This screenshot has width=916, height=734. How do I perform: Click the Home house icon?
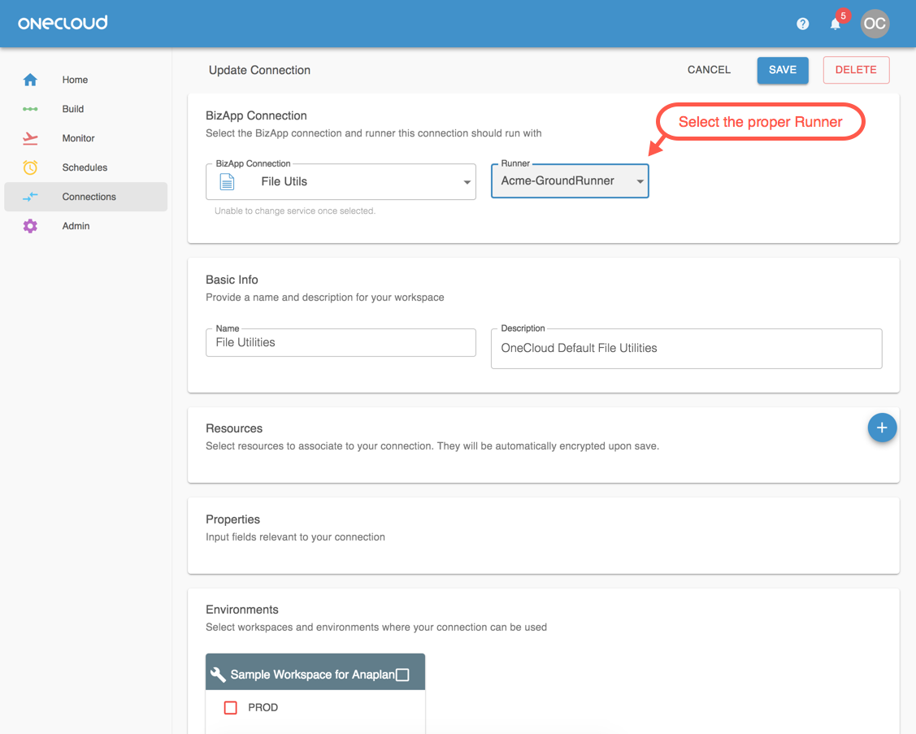point(30,80)
